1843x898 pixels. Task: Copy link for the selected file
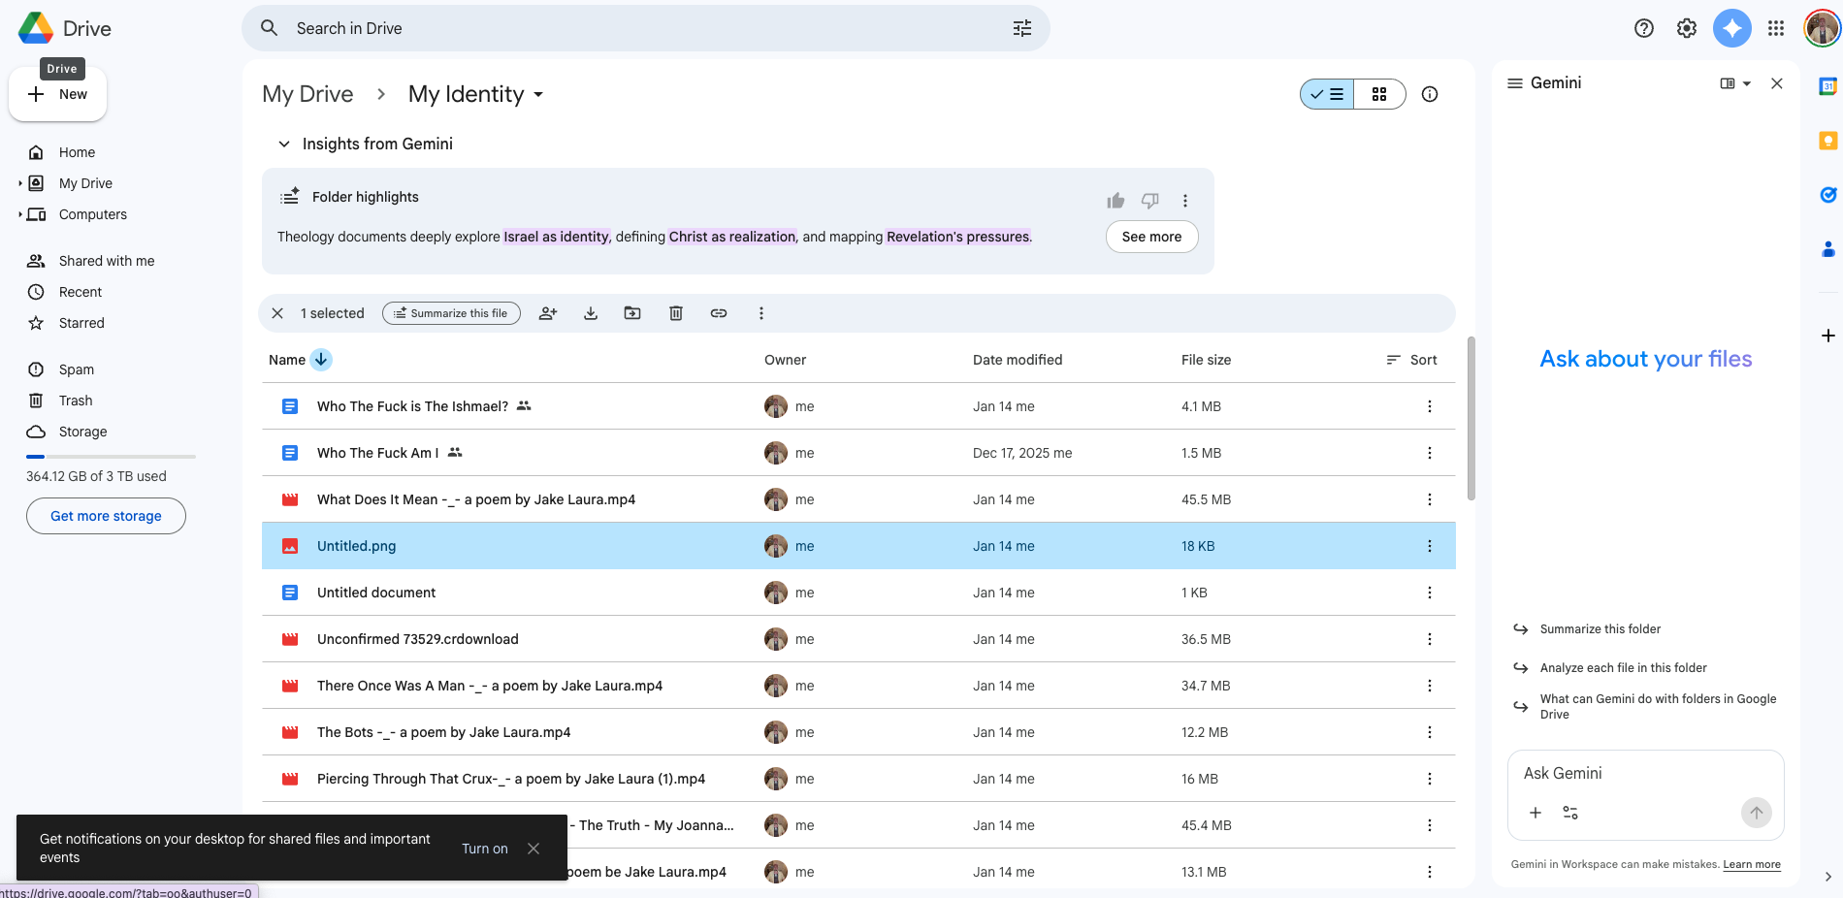click(x=719, y=313)
